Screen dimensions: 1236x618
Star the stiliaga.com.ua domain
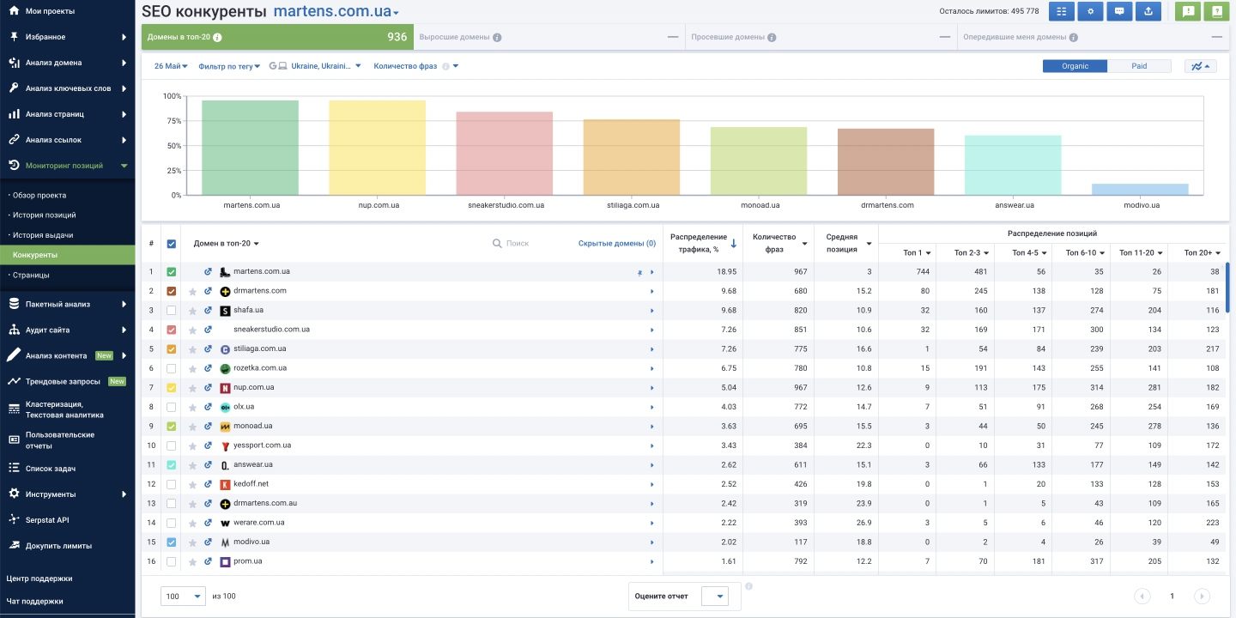pyautogui.click(x=193, y=349)
